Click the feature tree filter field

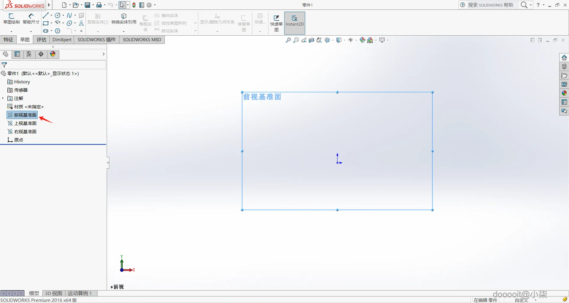(x=53, y=65)
